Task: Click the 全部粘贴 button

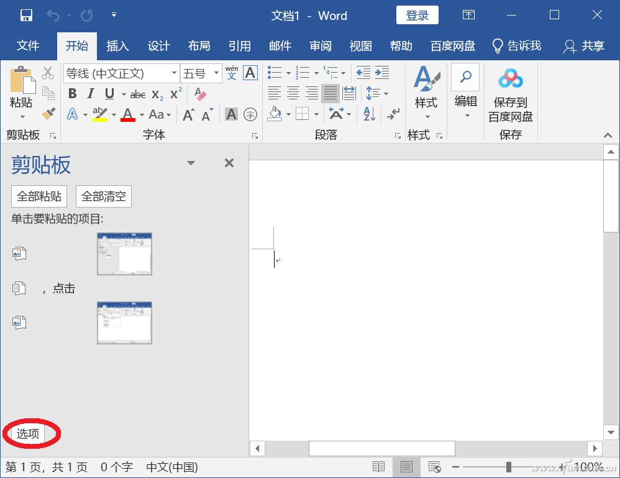Action: [x=39, y=196]
